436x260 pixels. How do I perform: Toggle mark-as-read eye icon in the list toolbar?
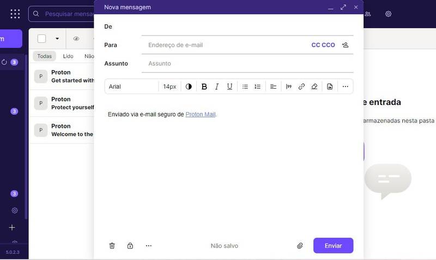pyautogui.click(x=76, y=39)
